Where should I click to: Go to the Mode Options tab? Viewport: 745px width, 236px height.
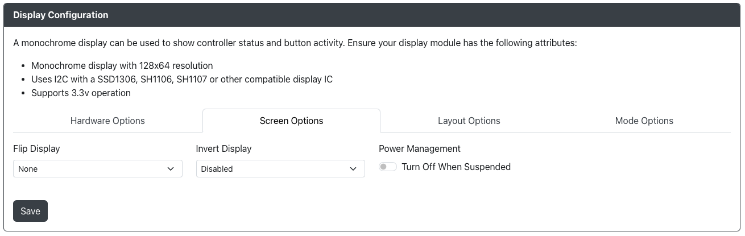click(x=644, y=121)
